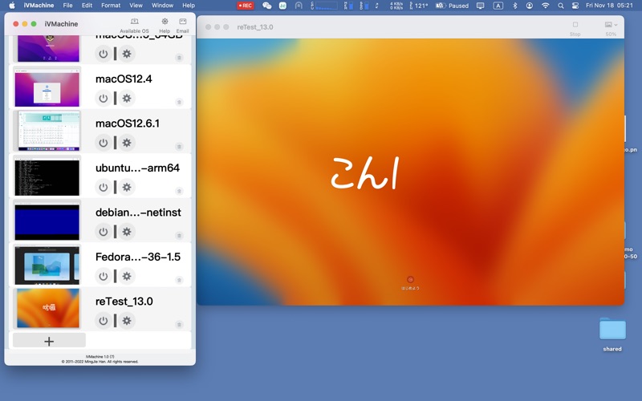The height and width of the screenshot is (401, 642).
Task: Select the Fedora 36-1.5 thumbnail
Action: click(47, 265)
